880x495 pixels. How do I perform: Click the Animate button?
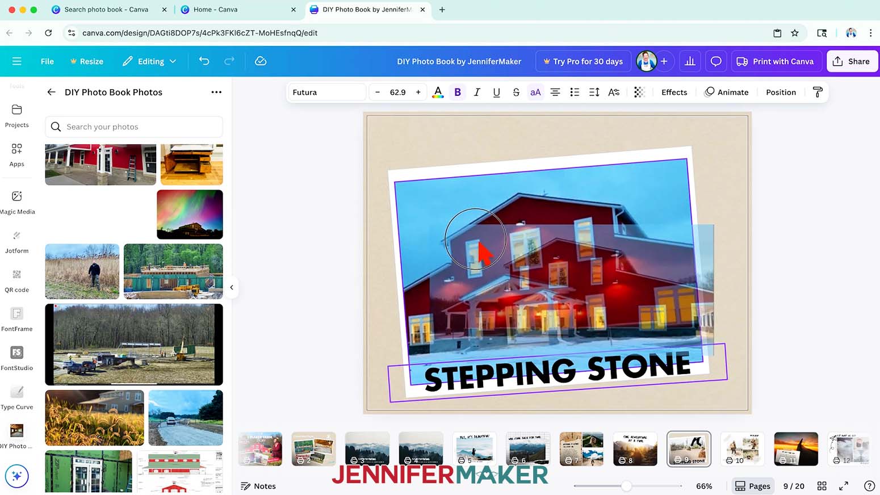click(726, 92)
